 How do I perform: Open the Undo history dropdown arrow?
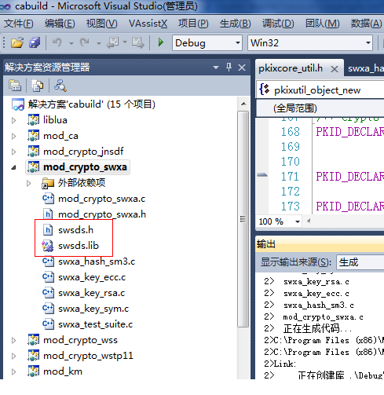coord(71,43)
